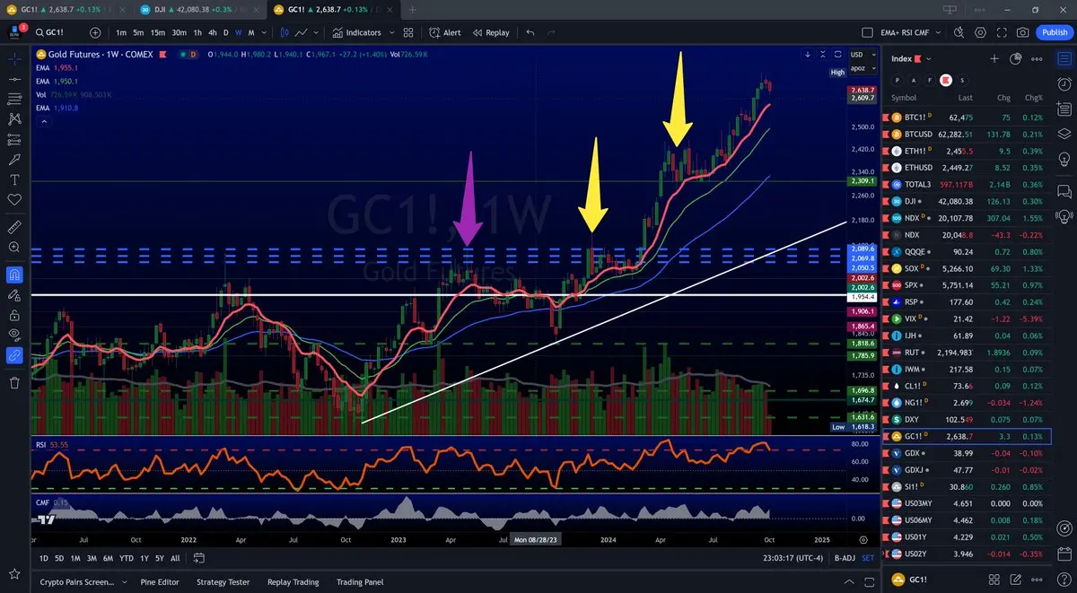
Task: Open a new browser tab with plus
Action: point(412,10)
